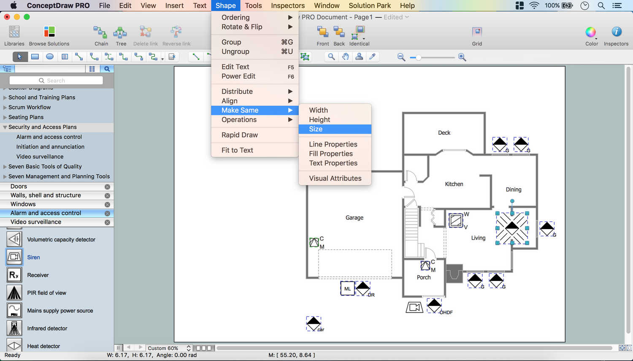Collapse Security and Access Plans category
The height and width of the screenshot is (361, 633).
tap(5, 127)
